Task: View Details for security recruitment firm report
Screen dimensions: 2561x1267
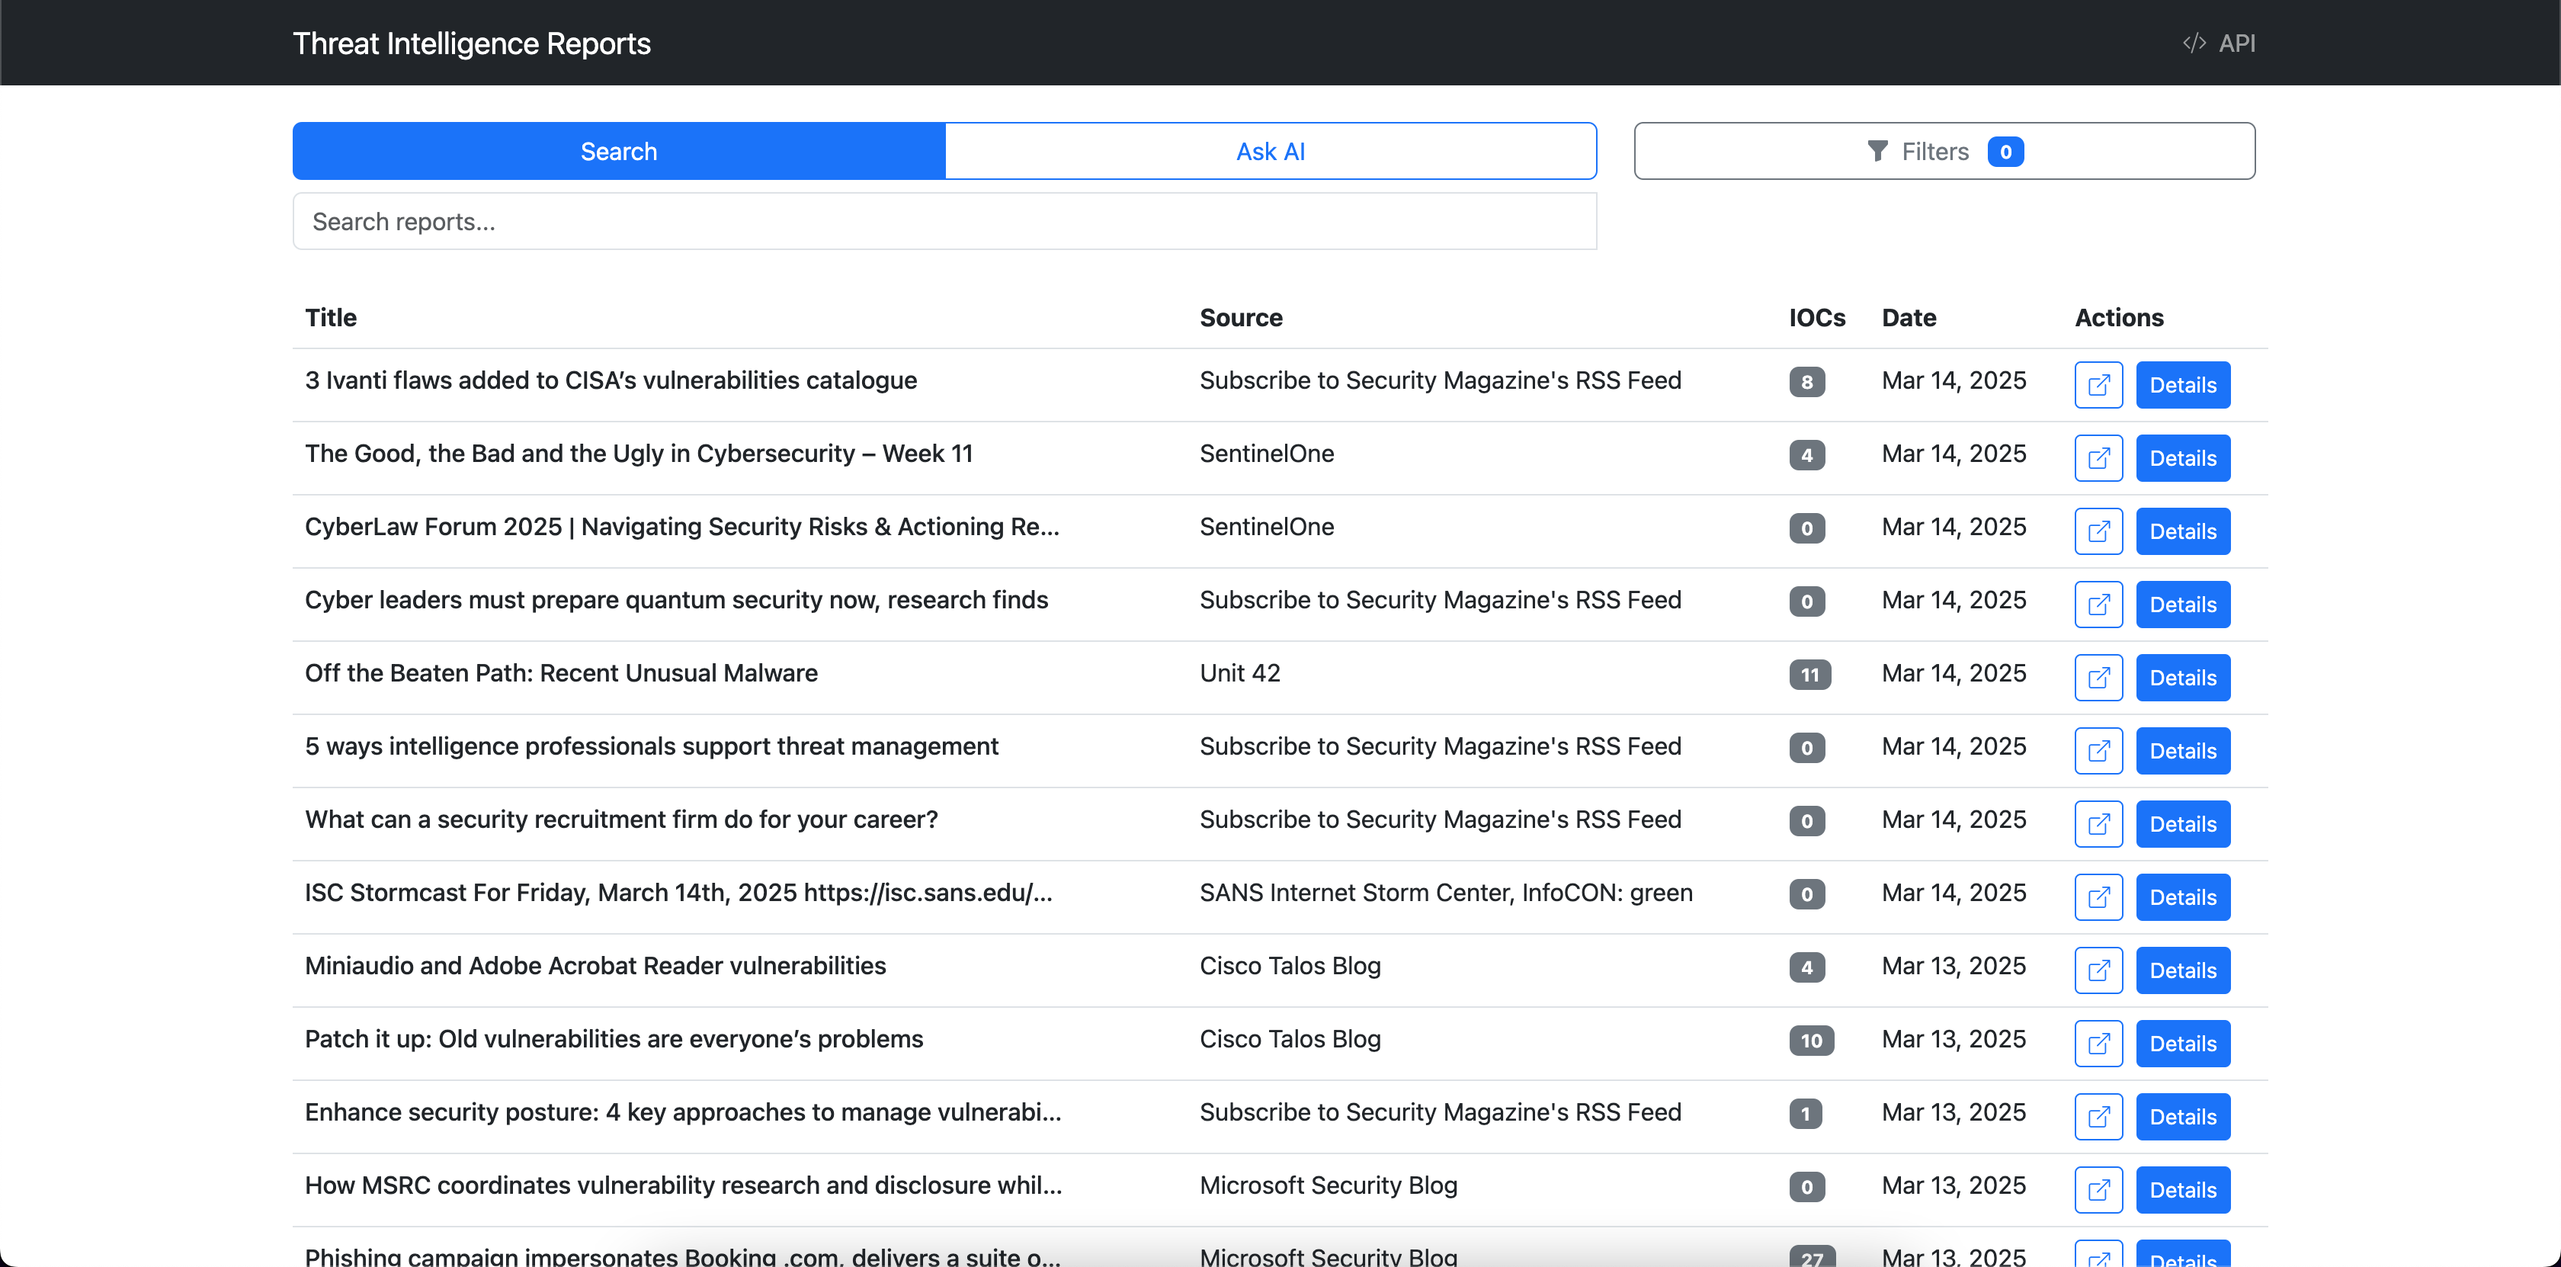Action: click(x=2182, y=824)
